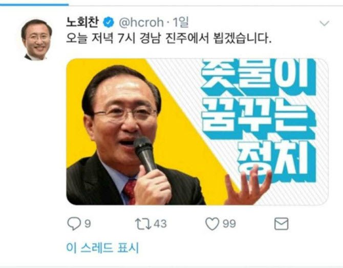Click the reply speech bubble icon
The width and height of the screenshot is (343, 268).
click(74, 224)
